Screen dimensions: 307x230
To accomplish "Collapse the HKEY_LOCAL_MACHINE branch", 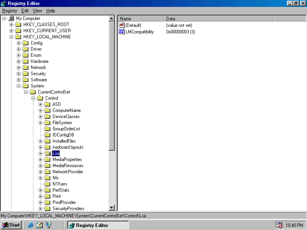I will [12, 37].
